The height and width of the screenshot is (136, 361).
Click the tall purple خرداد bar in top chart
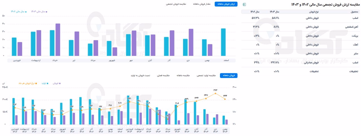(58, 40)
